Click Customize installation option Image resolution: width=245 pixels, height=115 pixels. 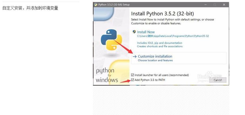point(178,58)
